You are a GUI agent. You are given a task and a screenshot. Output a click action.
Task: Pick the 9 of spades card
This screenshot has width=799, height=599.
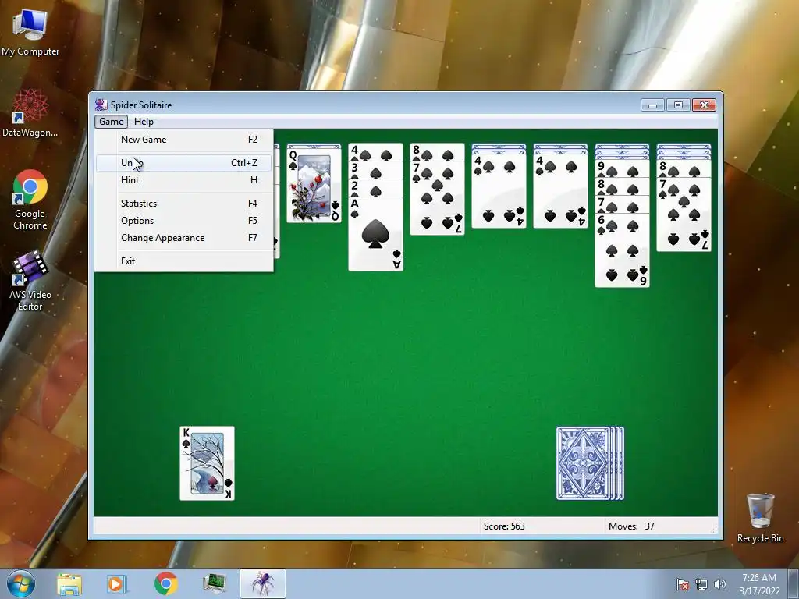coord(622,169)
